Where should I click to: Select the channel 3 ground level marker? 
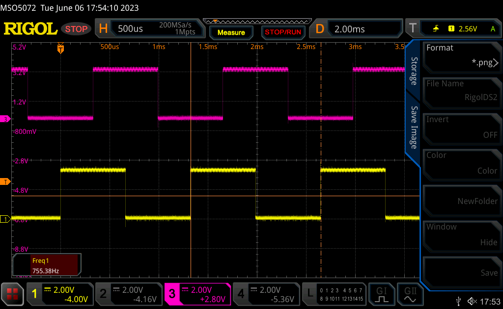coord(5,119)
